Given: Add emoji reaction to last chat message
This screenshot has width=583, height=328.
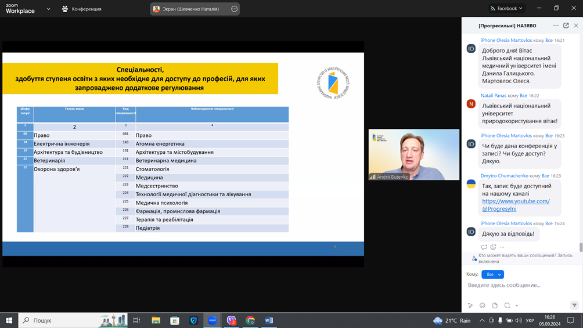Looking at the screenshot, I should (493, 247).
